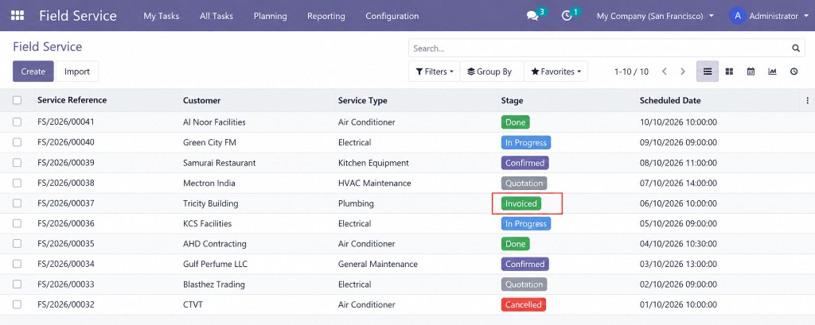Open the My Tasks menu
This screenshot has height=325, width=815.
[x=161, y=16]
